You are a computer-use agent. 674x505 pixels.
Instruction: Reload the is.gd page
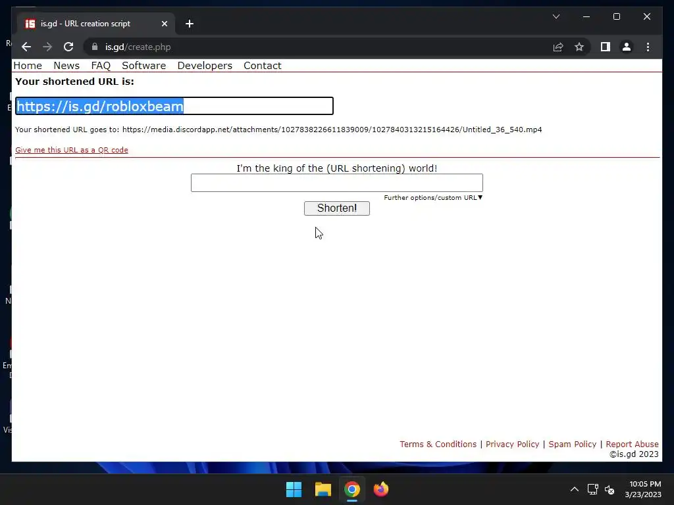click(x=68, y=47)
